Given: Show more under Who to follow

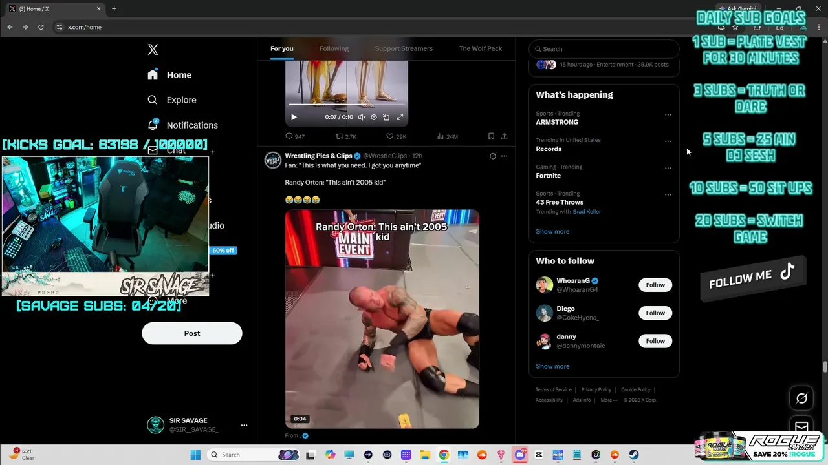Looking at the screenshot, I should (x=552, y=366).
